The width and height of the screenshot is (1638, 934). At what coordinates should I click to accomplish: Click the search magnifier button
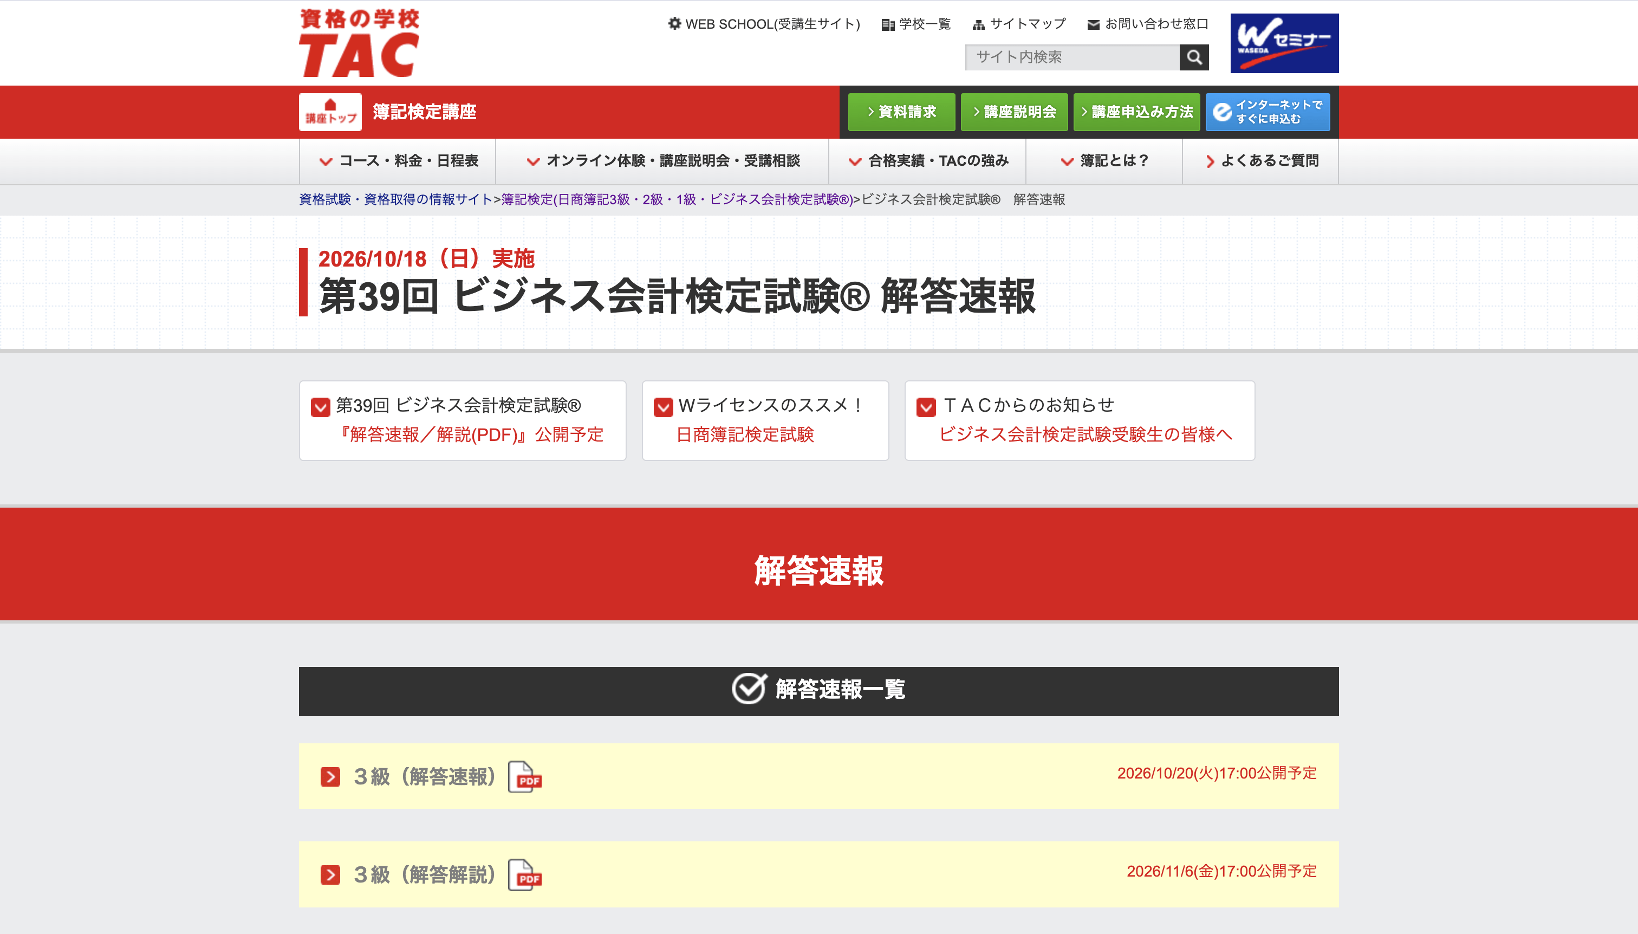tap(1193, 57)
